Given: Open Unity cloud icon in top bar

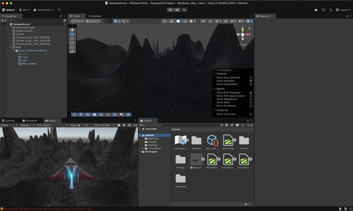Looking at the screenshot, I should tap(316, 10).
